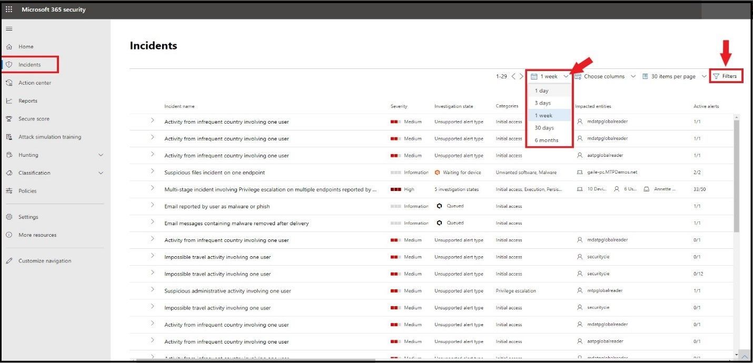753x363 pixels.
Task: Expand the Classification menu chevron
Action: pyautogui.click(x=101, y=173)
